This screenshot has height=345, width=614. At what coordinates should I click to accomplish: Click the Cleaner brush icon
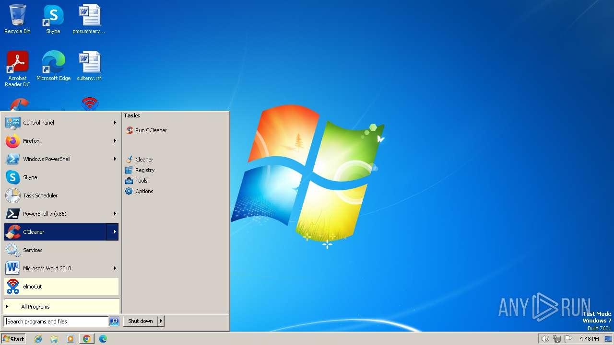click(x=129, y=160)
